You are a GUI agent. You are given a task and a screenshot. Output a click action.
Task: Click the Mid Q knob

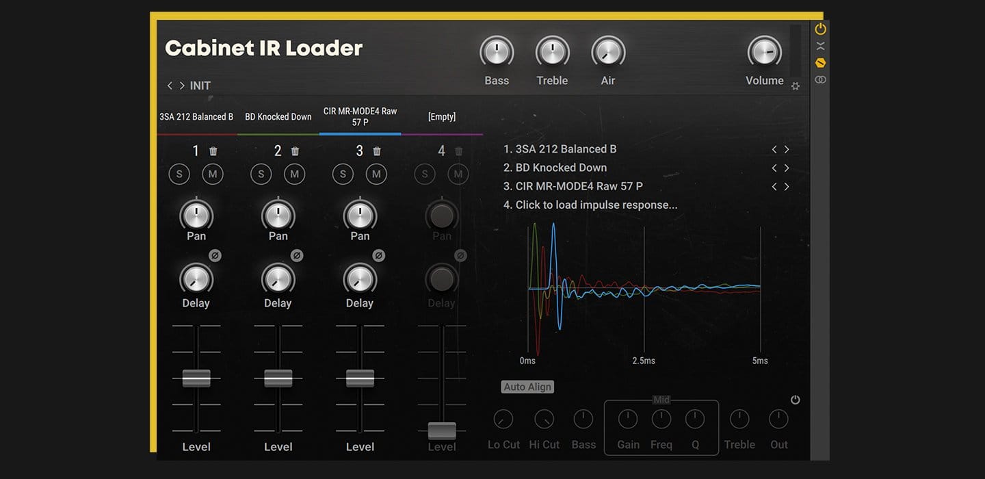point(695,419)
